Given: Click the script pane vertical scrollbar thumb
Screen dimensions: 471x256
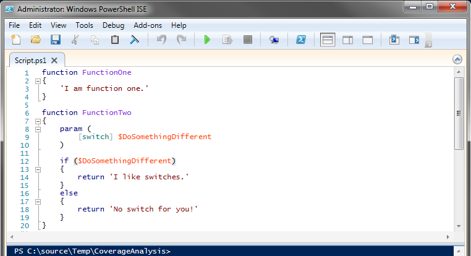Looking at the screenshot, I should pyautogui.click(x=458, y=113).
